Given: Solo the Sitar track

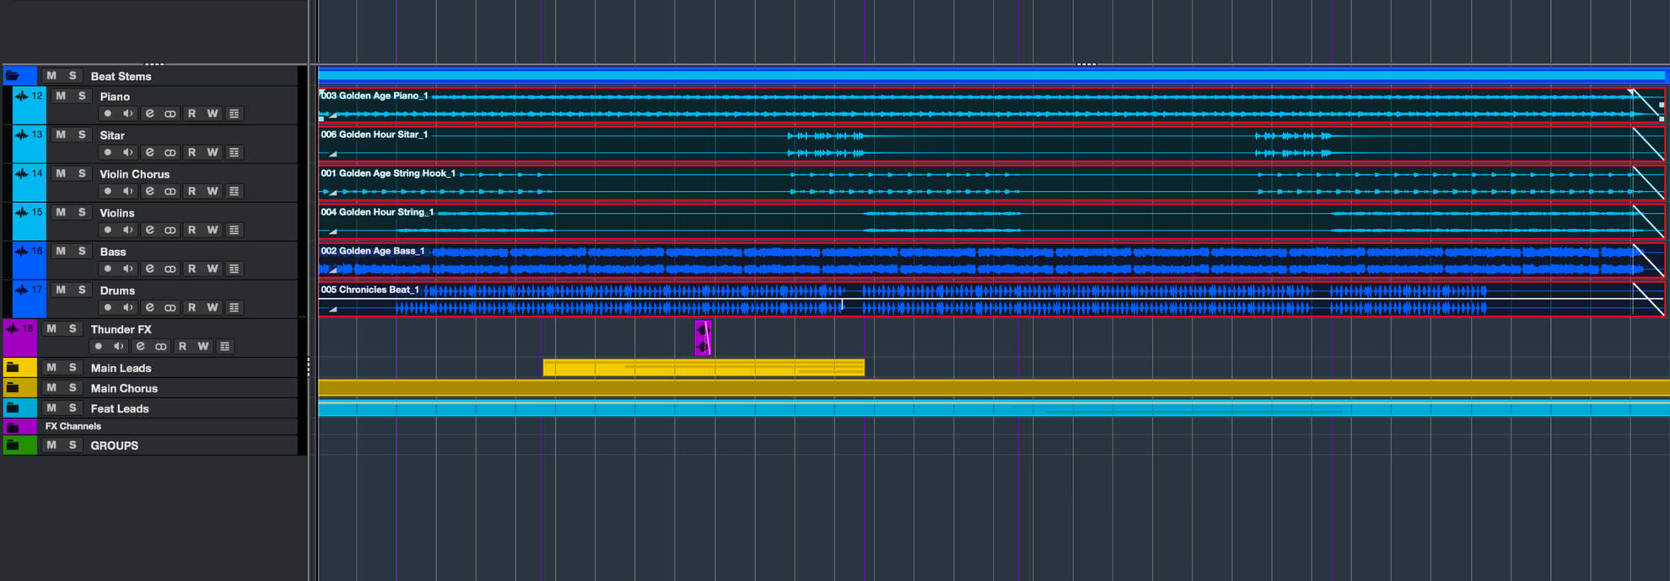Looking at the screenshot, I should tap(82, 135).
